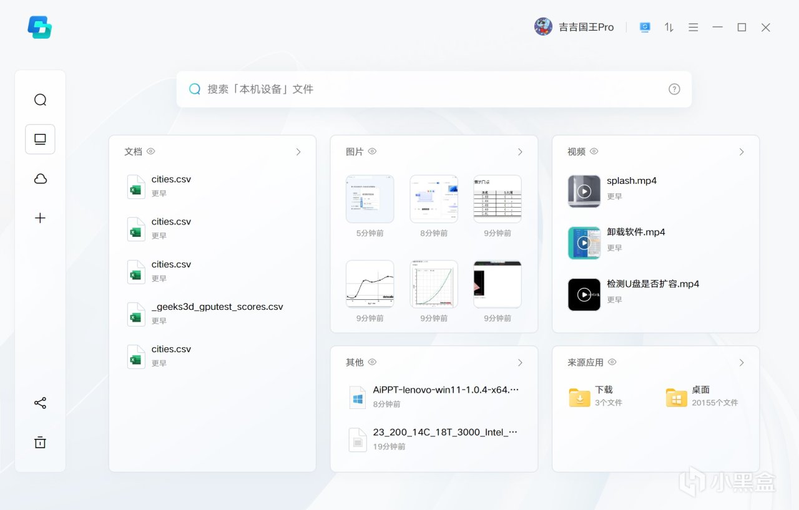Click the file name 检测U盘是否扩容.mp4
This screenshot has height=510, width=799.
tap(653, 284)
